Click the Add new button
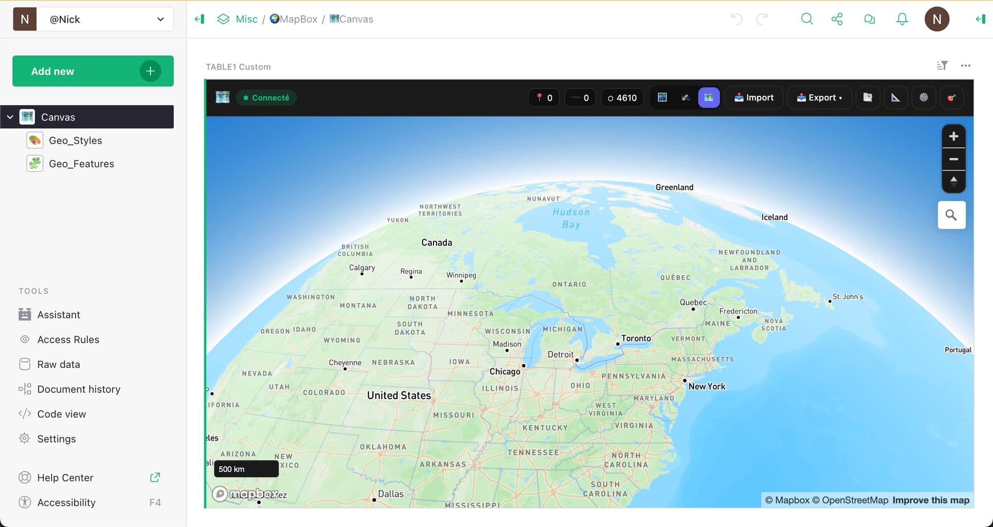 pyautogui.click(x=93, y=71)
